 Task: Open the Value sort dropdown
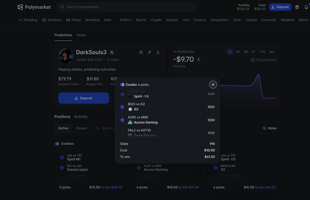[270, 128]
